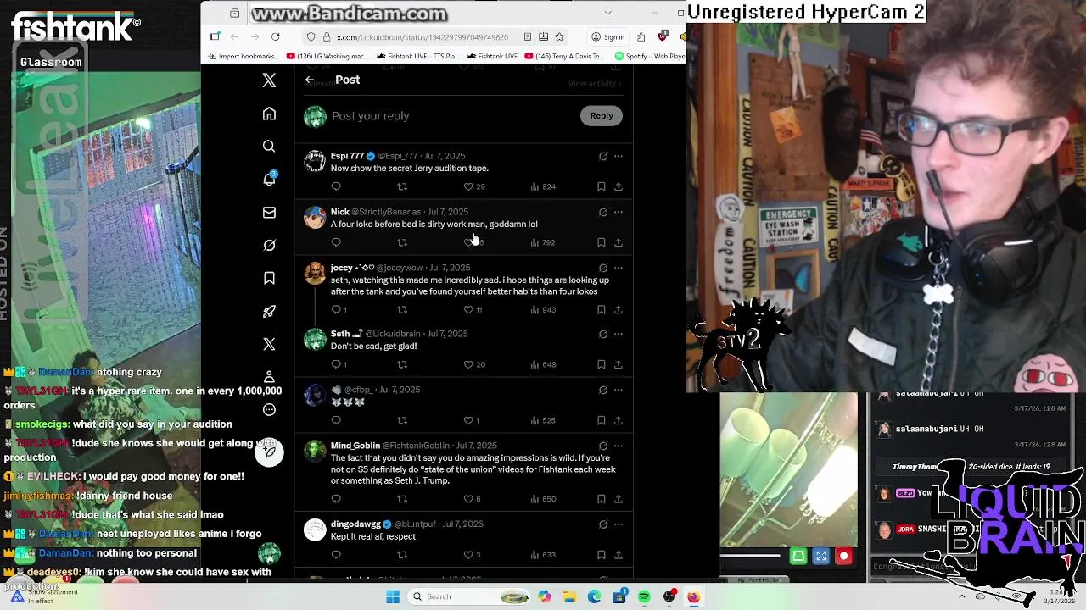Open Spotify - Web Player bookmark
This screenshot has height=610, width=1086.
pos(650,56)
